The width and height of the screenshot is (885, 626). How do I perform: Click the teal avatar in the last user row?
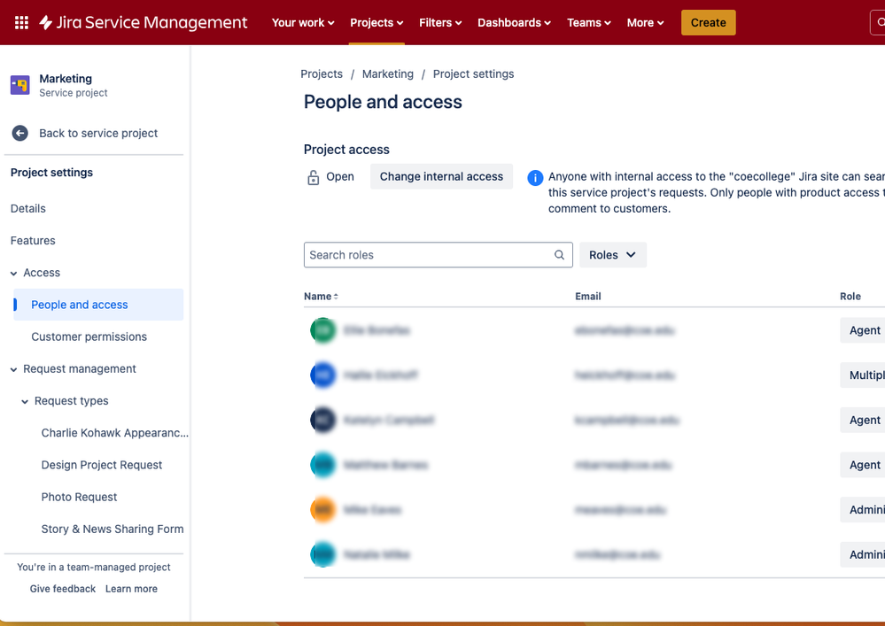point(323,554)
